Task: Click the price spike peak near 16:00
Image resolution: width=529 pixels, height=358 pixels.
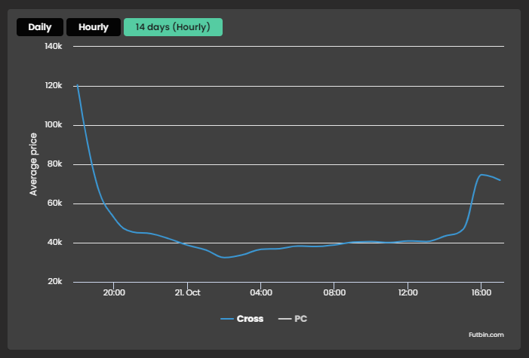Action: [481, 174]
